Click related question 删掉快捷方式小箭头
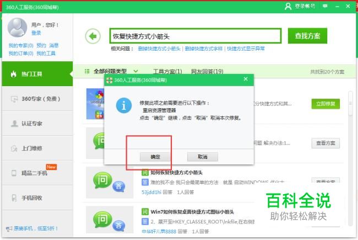 (x=159, y=49)
